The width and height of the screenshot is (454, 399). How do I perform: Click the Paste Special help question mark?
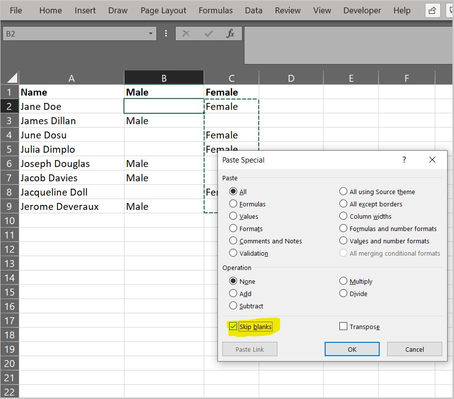pos(404,160)
